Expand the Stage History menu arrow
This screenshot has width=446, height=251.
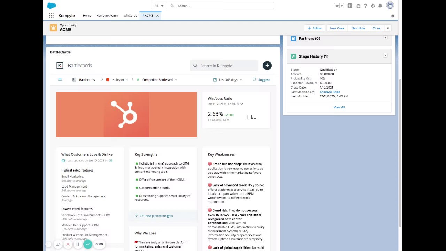(385, 55)
